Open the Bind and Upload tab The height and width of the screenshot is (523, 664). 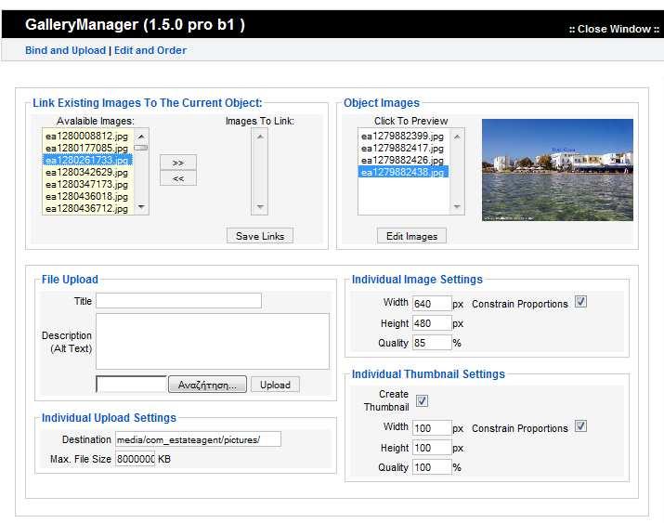pyautogui.click(x=65, y=50)
